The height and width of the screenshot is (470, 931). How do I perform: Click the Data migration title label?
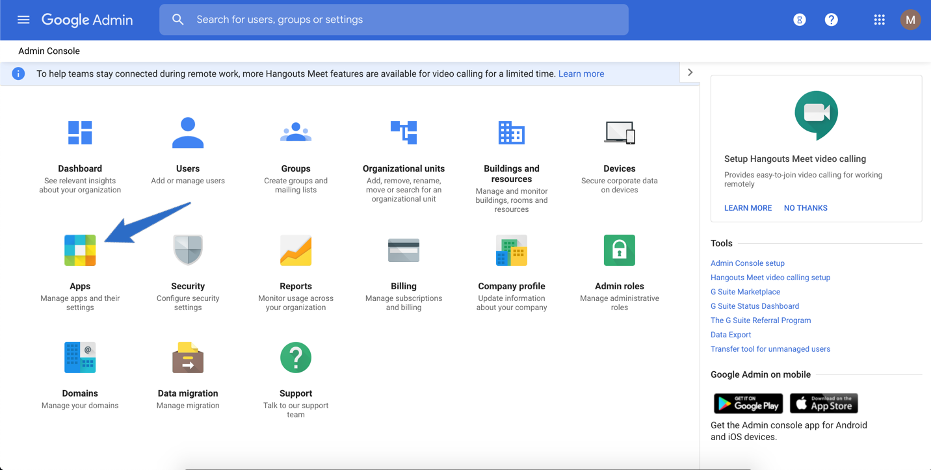tap(188, 393)
